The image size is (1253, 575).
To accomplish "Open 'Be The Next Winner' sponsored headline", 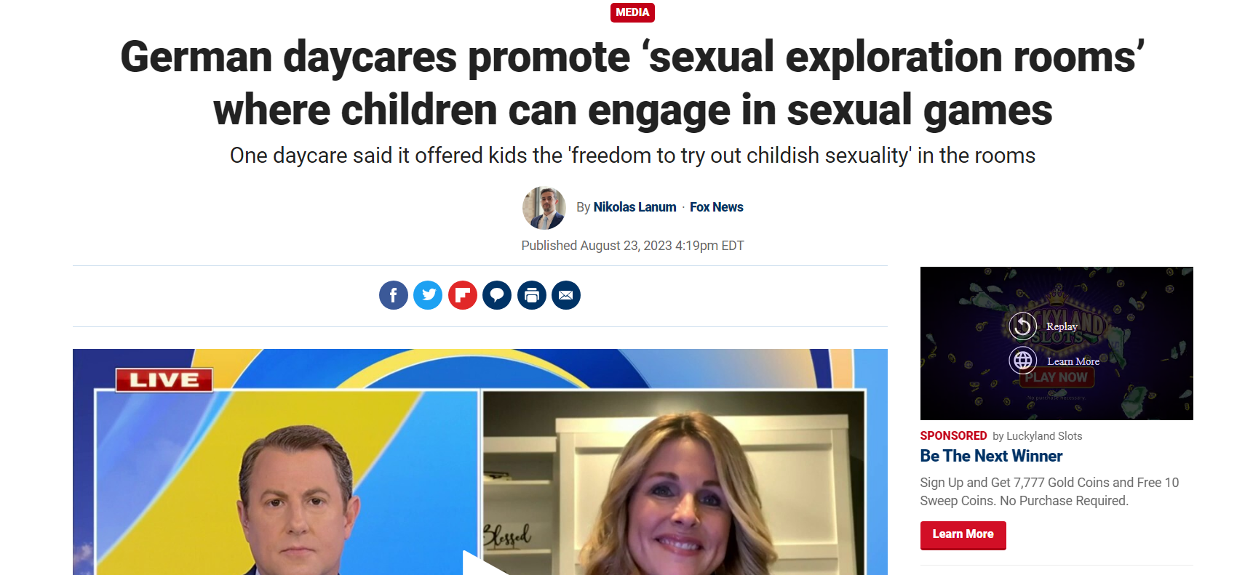I will pyautogui.click(x=991, y=456).
